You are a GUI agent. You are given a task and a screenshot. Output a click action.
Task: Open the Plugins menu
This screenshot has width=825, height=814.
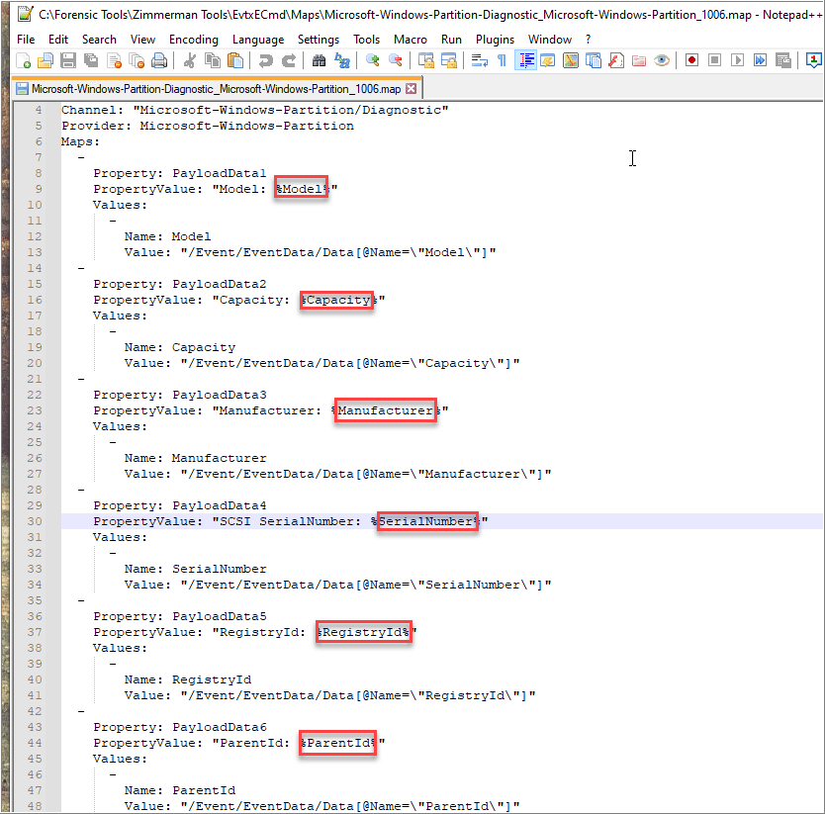tap(495, 40)
